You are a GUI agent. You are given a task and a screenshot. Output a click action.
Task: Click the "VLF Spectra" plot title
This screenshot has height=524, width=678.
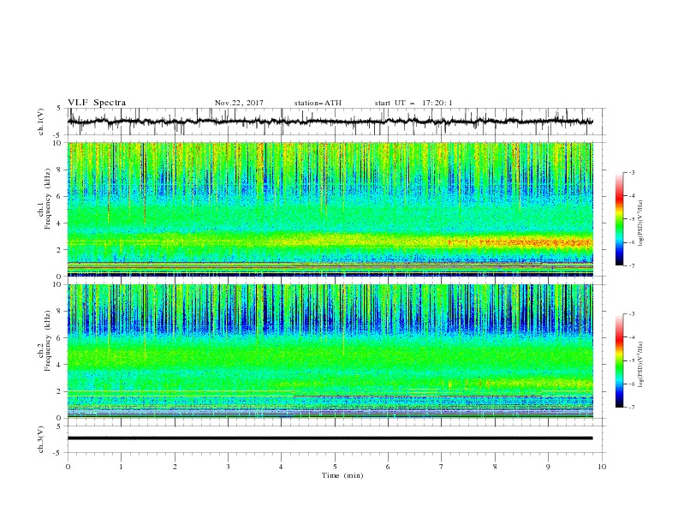click(x=97, y=103)
